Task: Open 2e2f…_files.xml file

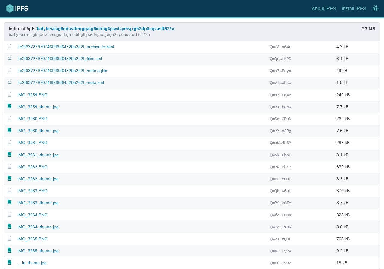Action: coord(60,59)
